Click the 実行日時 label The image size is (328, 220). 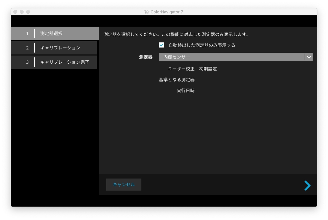click(x=186, y=90)
